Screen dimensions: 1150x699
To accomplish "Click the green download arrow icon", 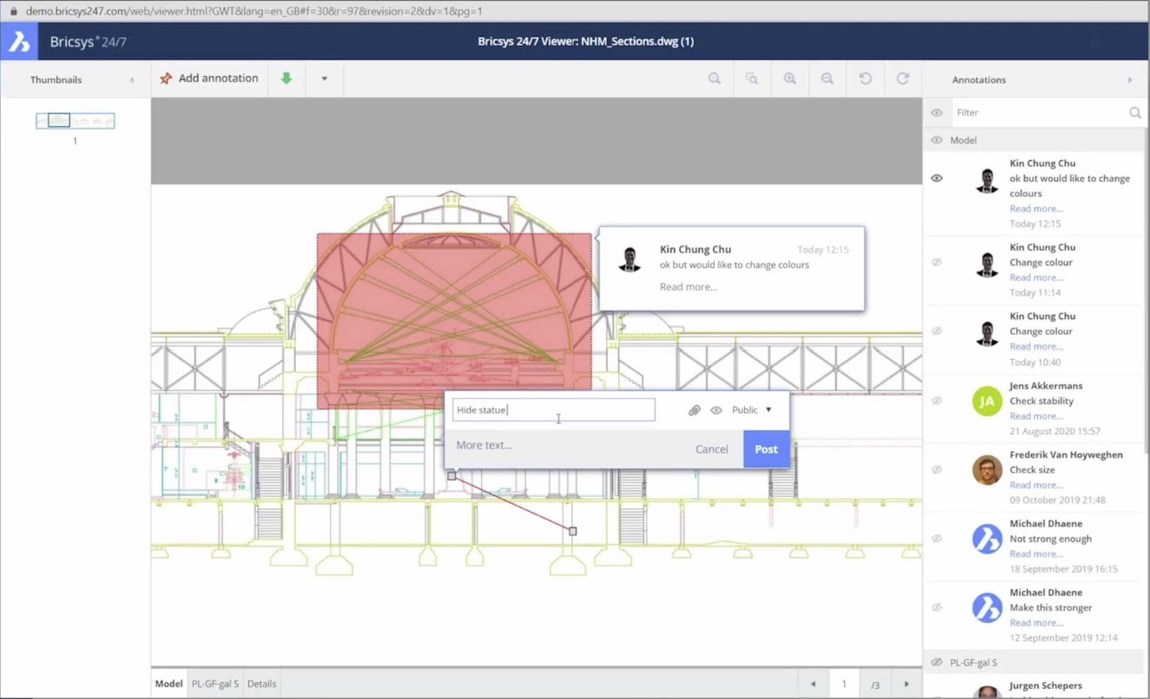I will (286, 79).
